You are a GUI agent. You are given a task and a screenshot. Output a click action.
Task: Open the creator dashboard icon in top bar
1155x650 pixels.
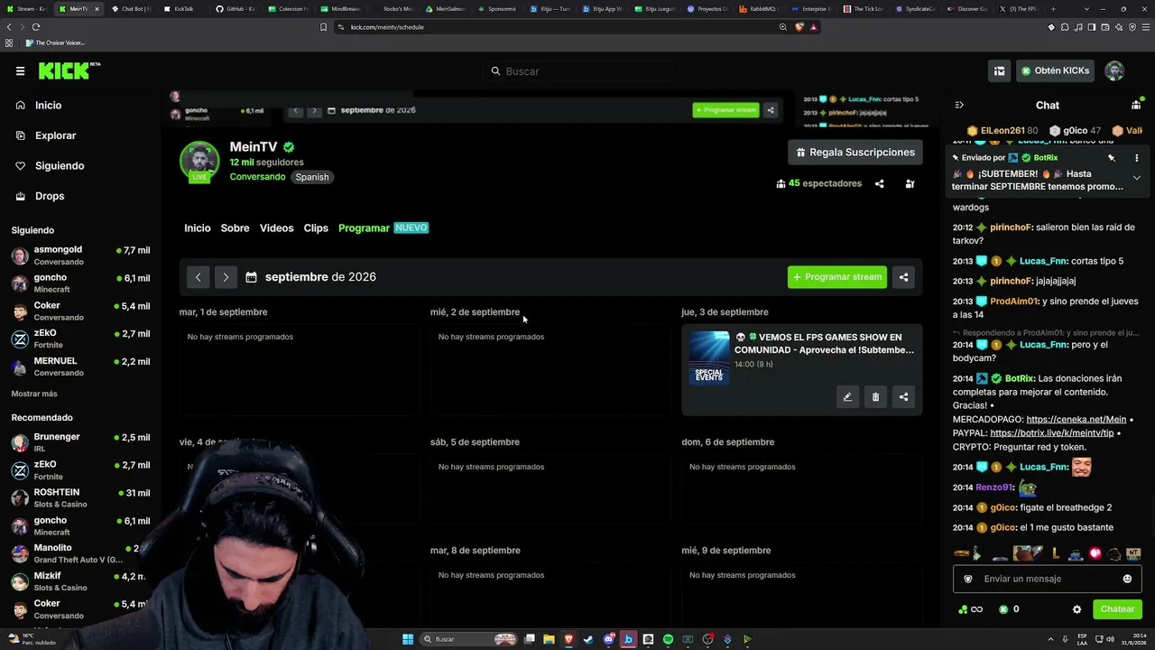pos(999,70)
